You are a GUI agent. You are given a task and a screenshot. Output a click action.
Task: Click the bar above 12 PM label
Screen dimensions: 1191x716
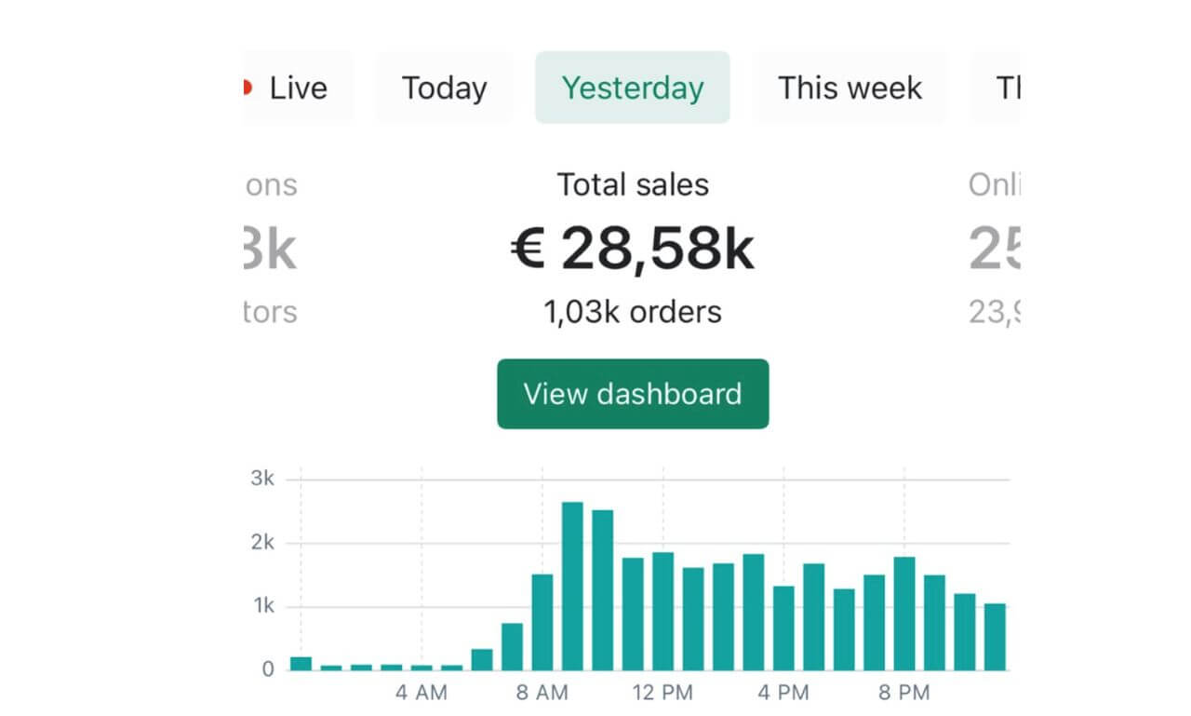(x=662, y=611)
